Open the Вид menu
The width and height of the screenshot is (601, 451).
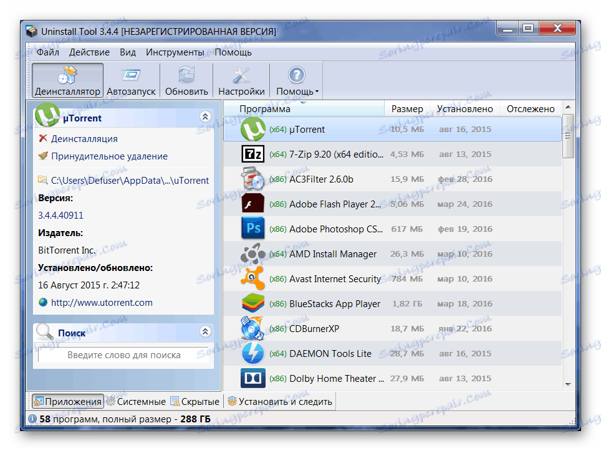pyautogui.click(x=128, y=52)
